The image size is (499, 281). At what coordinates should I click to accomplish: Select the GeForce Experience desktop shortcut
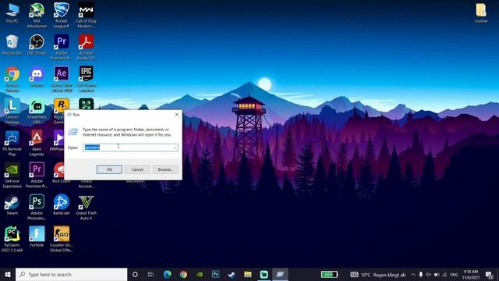(x=12, y=175)
